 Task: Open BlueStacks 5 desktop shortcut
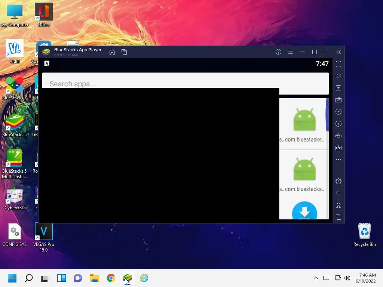coord(15,125)
